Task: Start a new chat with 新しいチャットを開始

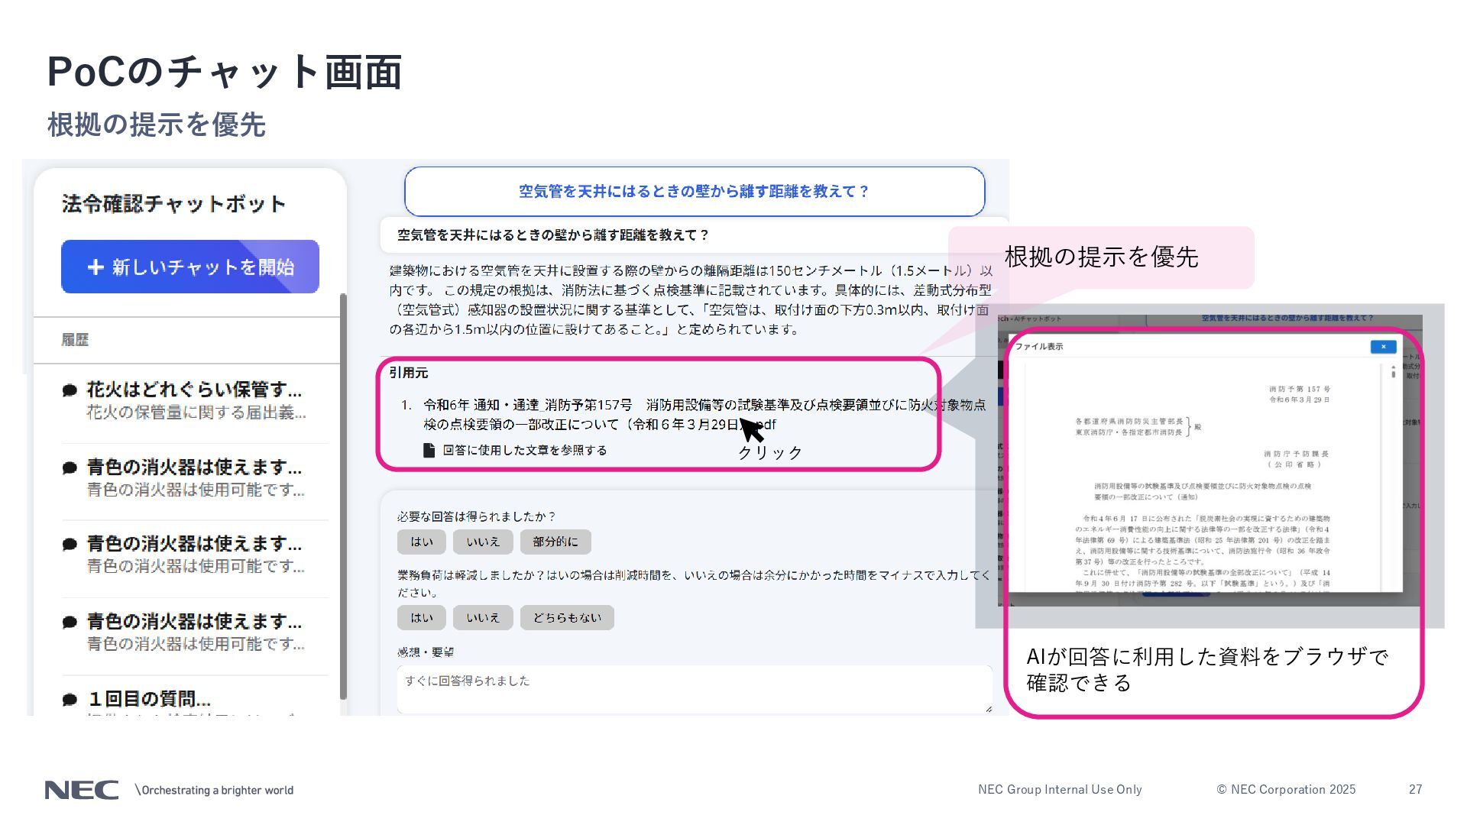Action: 190,267
